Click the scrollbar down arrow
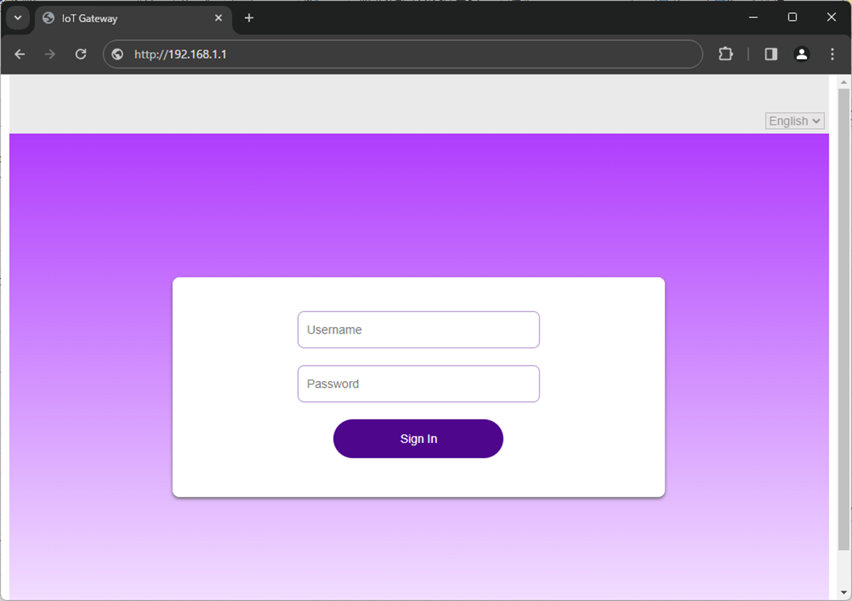852x601 pixels. [x=844, y=592]
